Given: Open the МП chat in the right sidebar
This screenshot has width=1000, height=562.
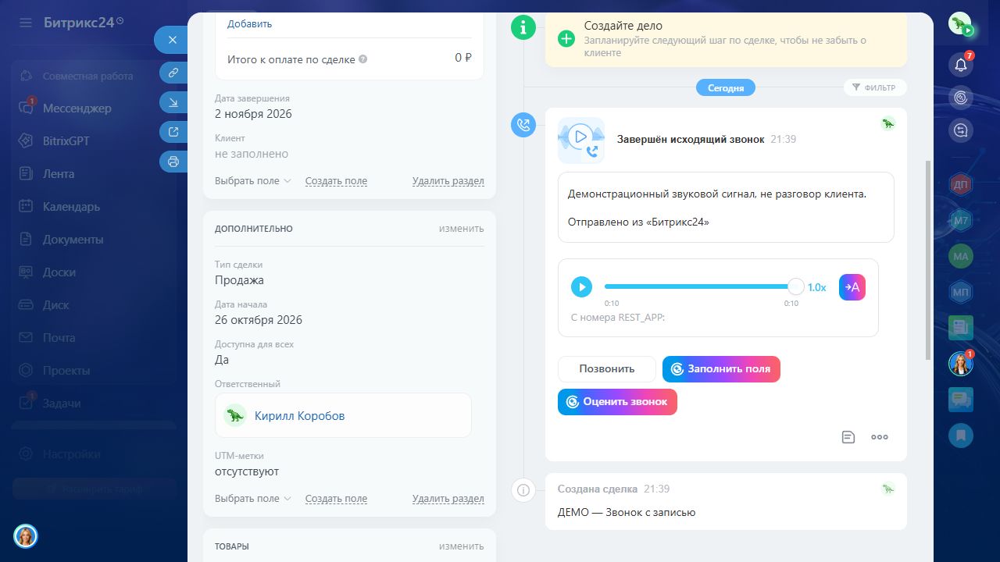Looking at the screenshot, I should [x=961, y=292].
